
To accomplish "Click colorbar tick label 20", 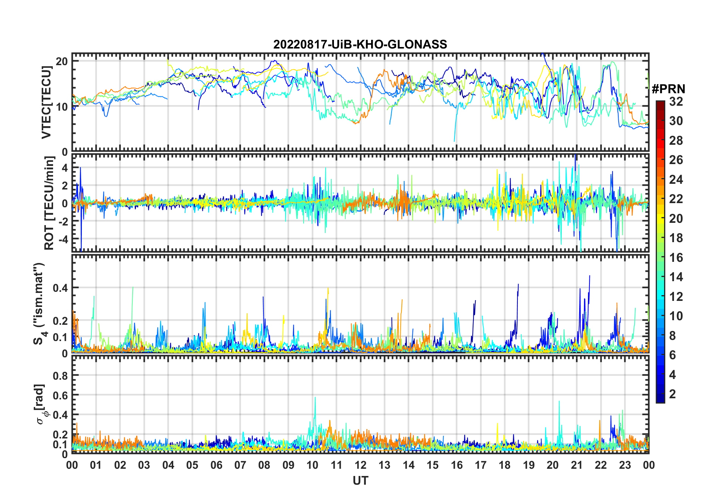I will [676, 219].
